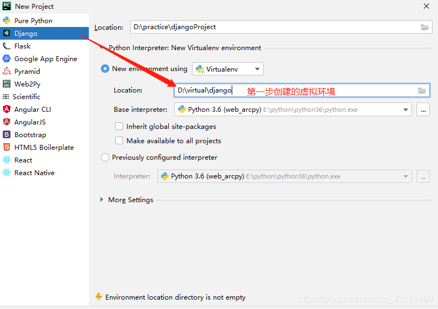This screenshot has width=438, height=309.
Task: Click the Flask horn icon
Action: [x=7, y=46]
